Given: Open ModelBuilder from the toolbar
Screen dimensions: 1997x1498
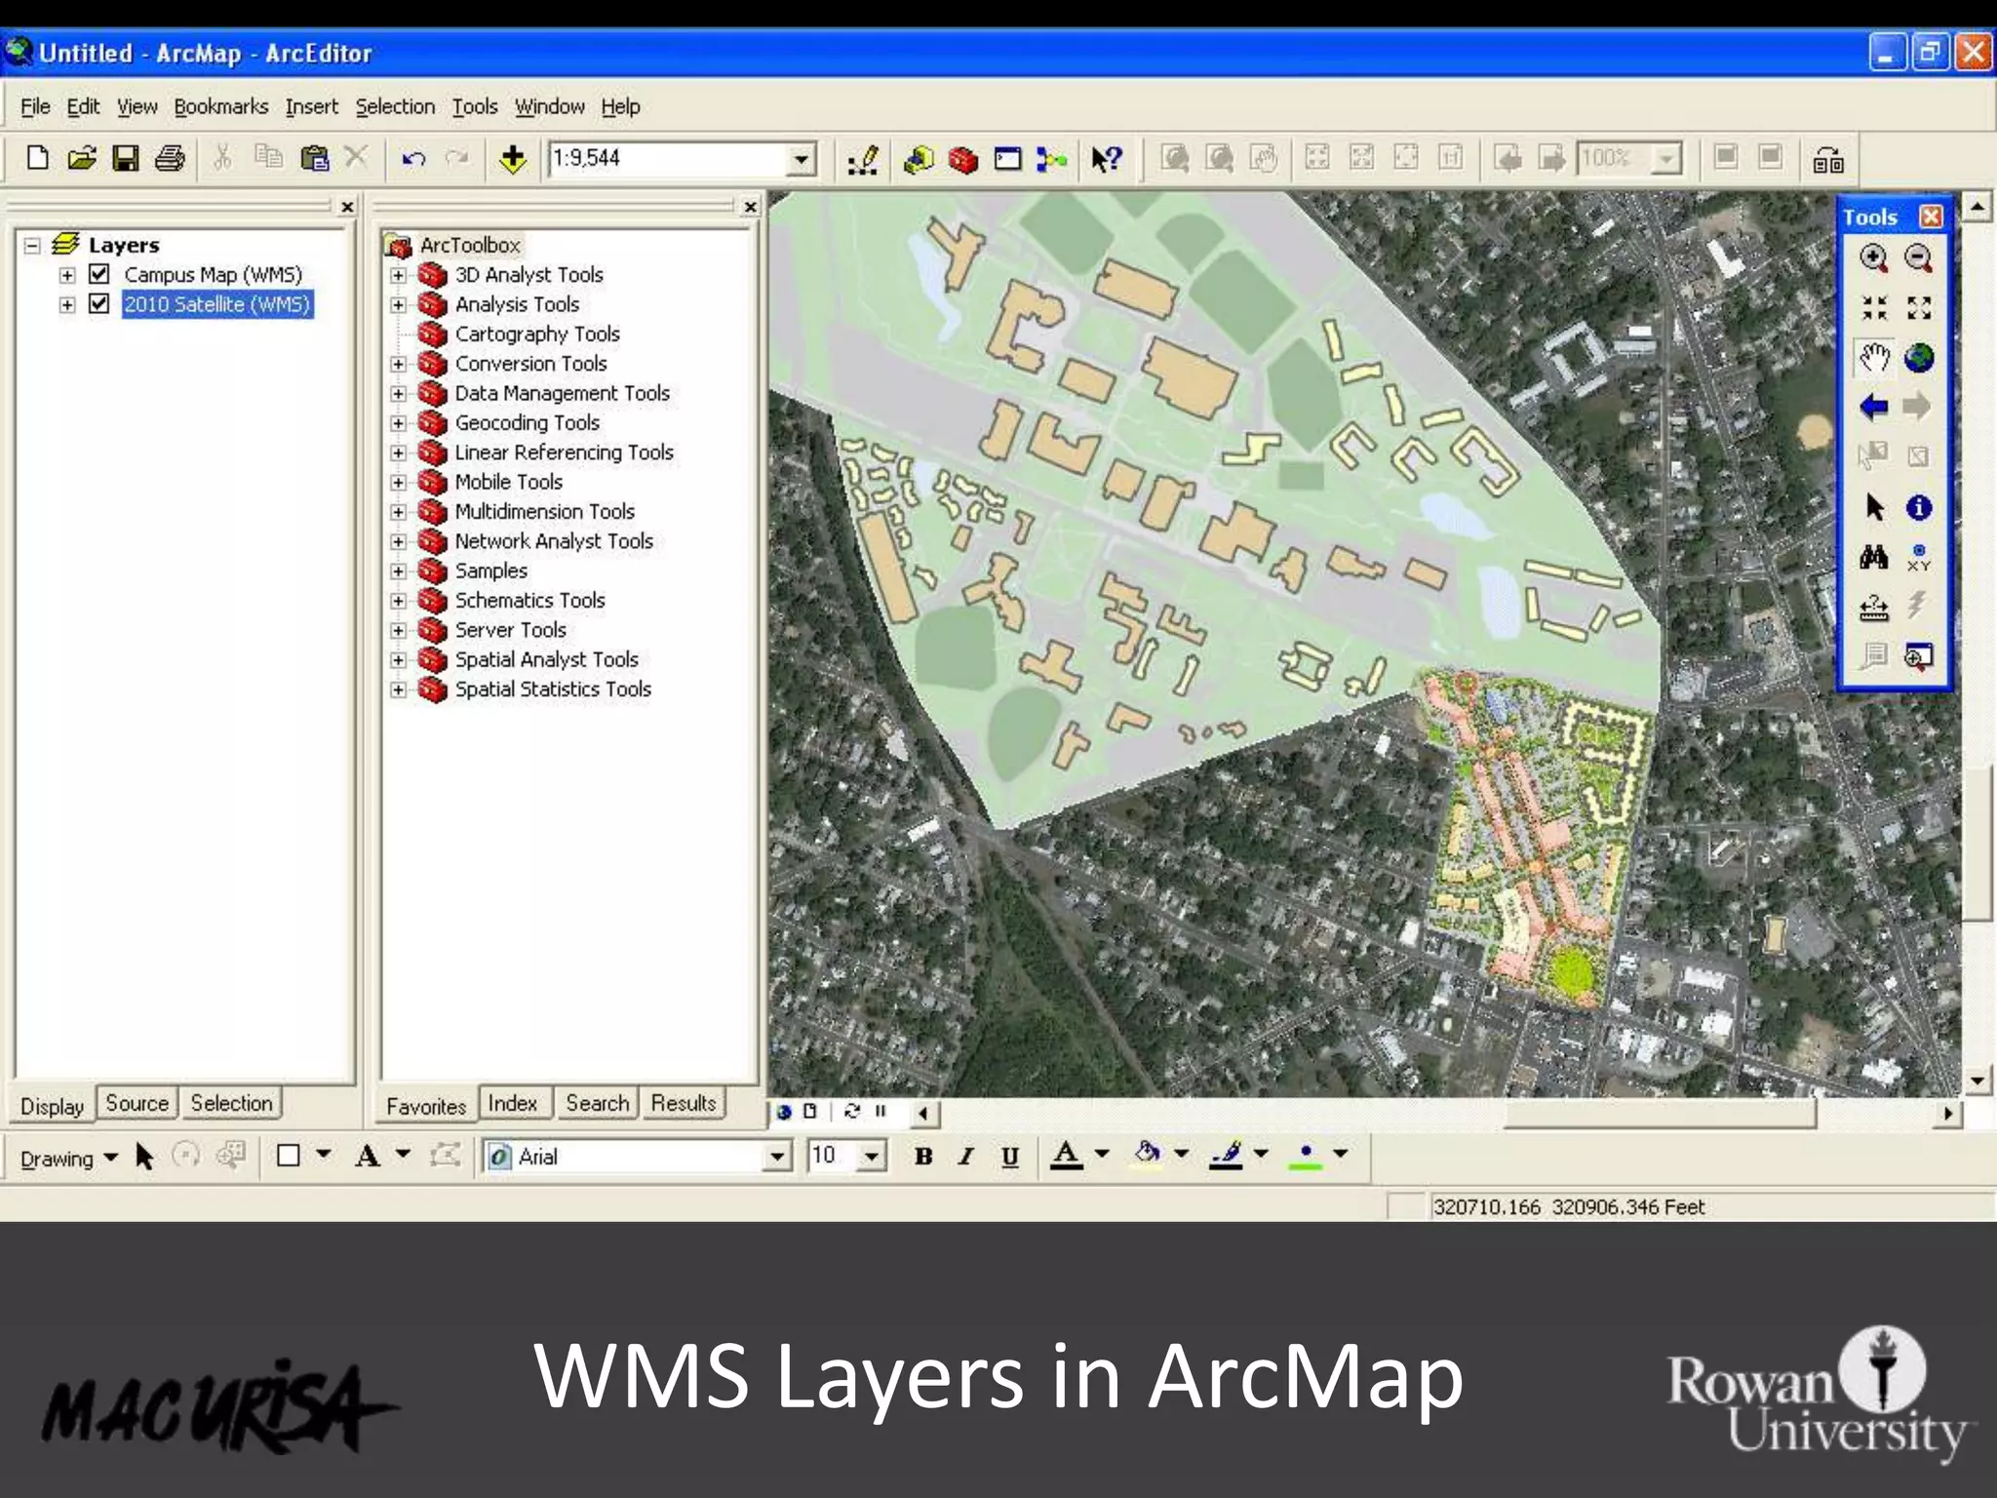Looking at the screenshot, I should tap(1051, 159).
